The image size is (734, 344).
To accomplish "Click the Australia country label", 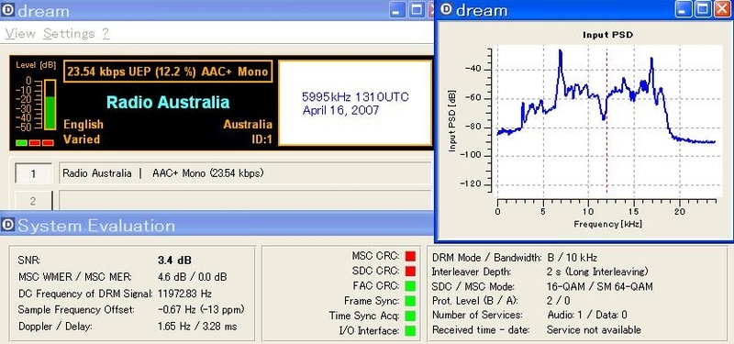I will (248, 125).
